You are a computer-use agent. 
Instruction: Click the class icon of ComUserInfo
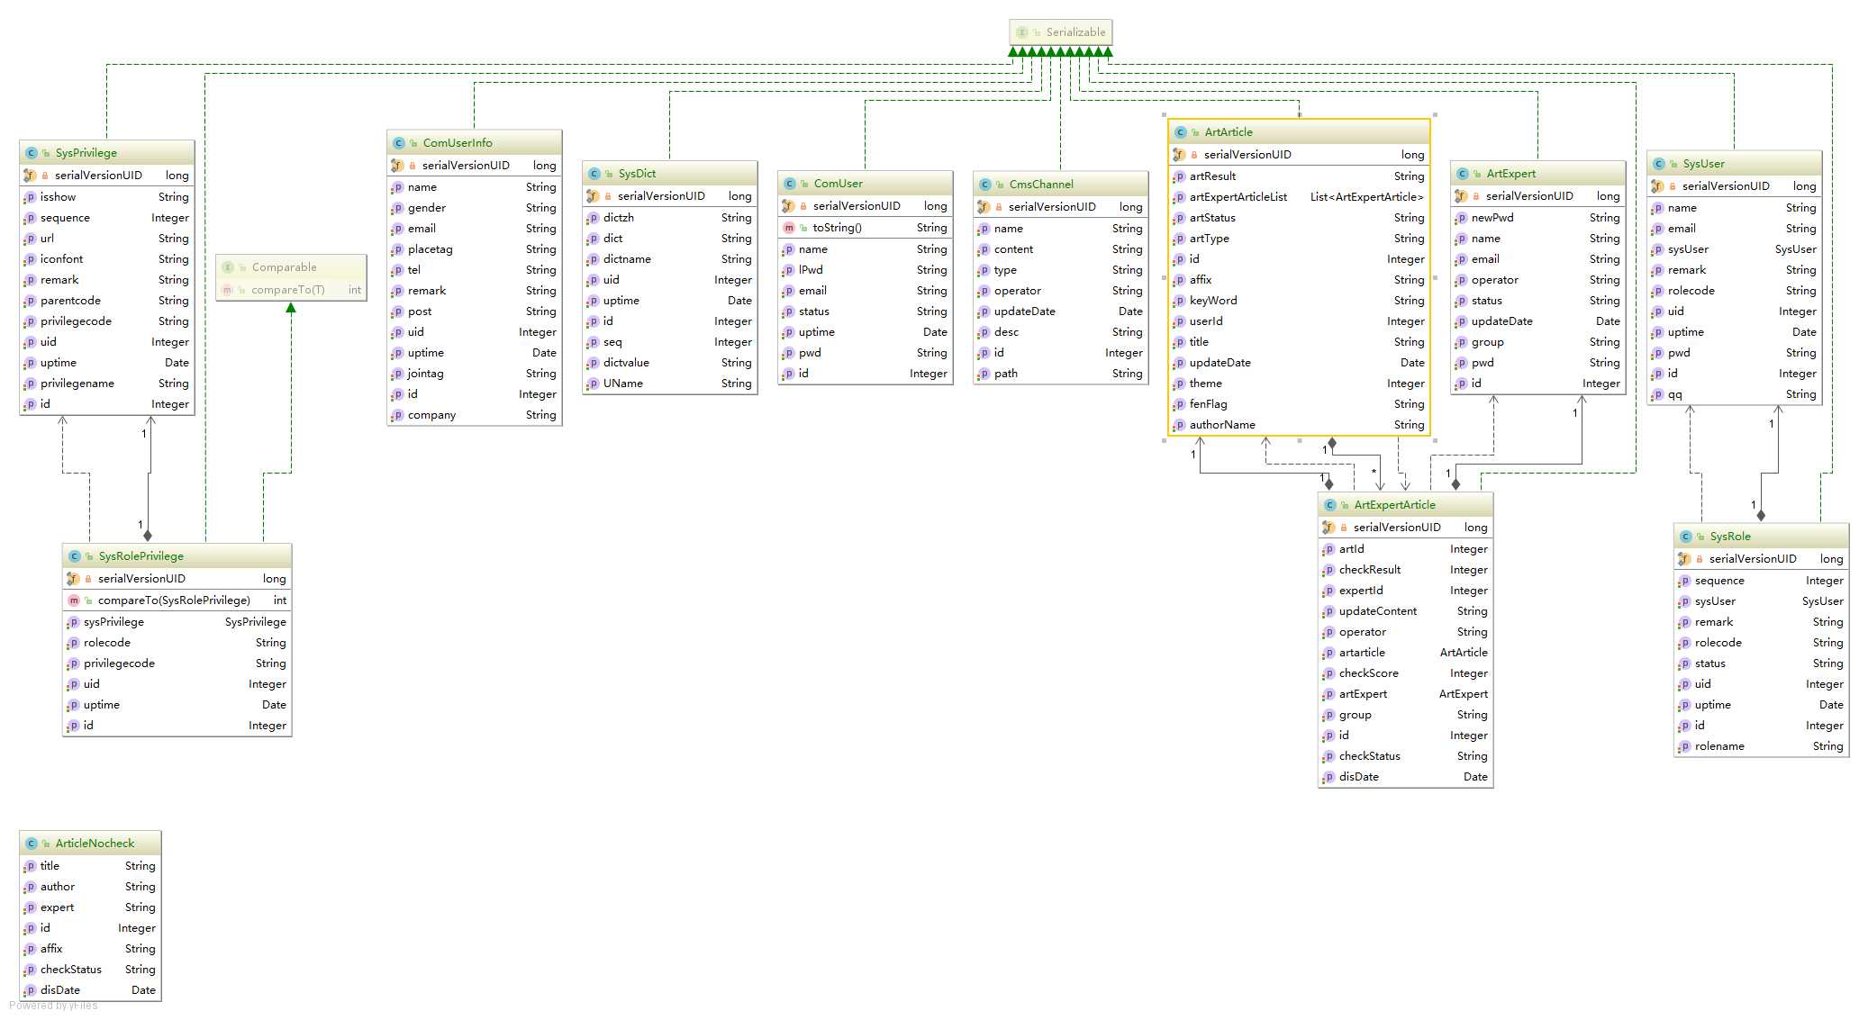399,143
